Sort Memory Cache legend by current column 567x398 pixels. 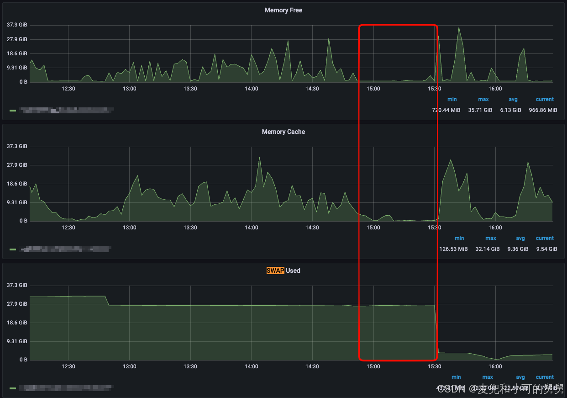click(545, 238)
